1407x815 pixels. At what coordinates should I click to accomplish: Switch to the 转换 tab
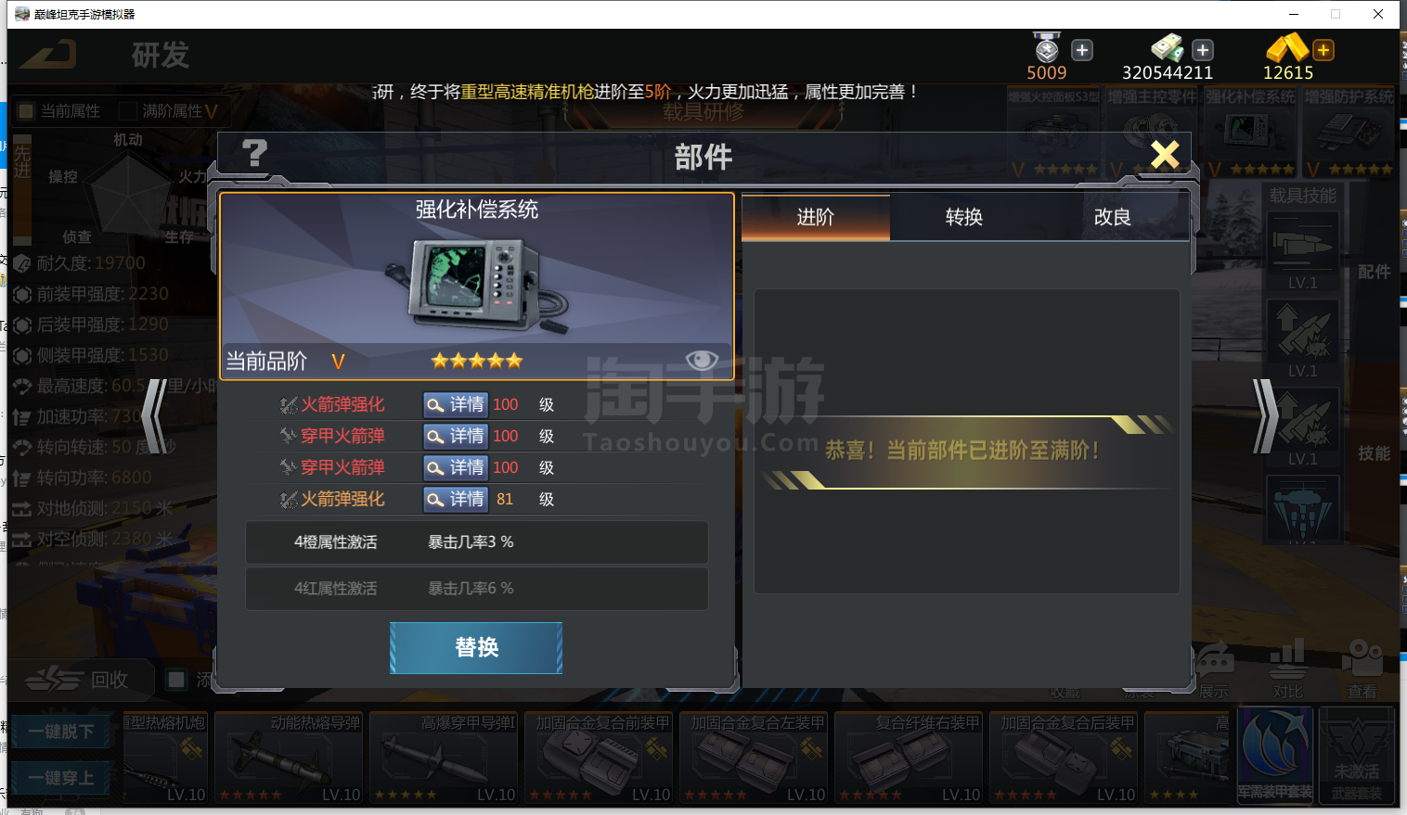[963, 217]
